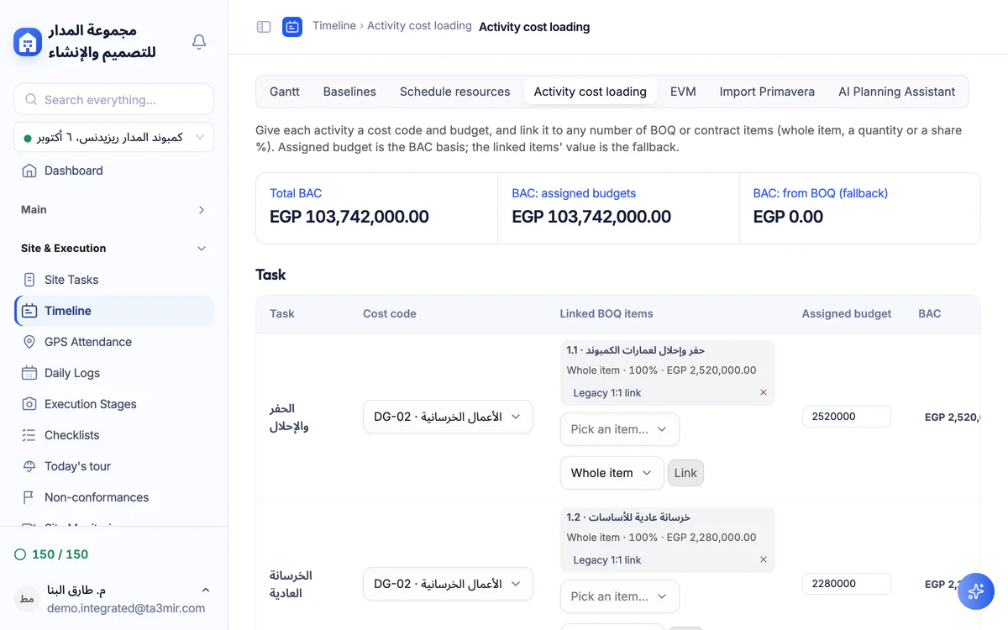This screenshot has width=1008, height=630.
Task: Click the assigned budget field 2520000
Action: (847, 417)
